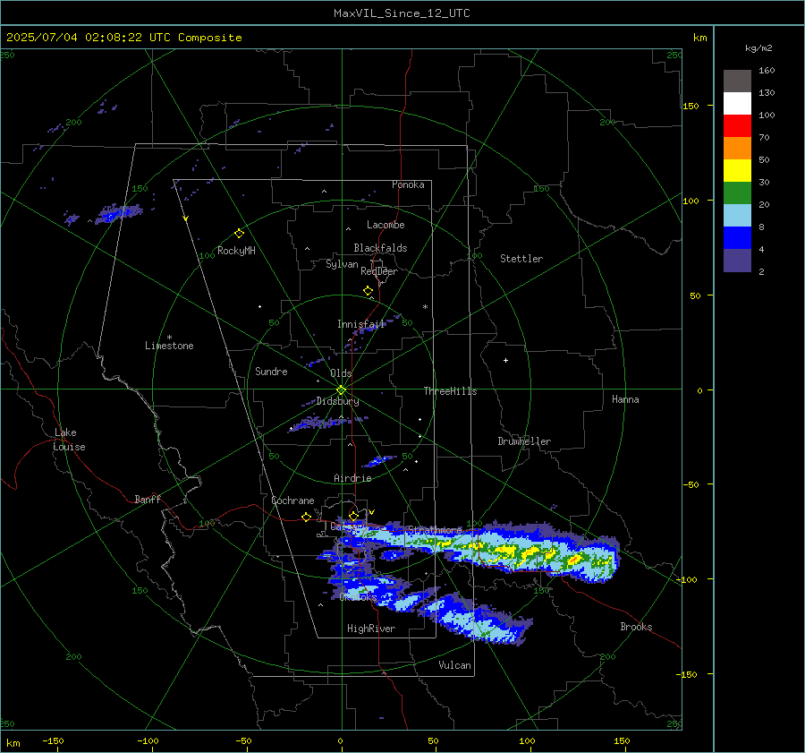Click the Didsbury town label

[337, 401]
